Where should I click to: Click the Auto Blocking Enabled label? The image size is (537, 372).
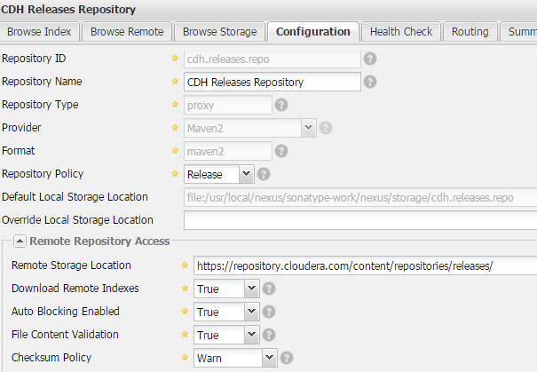pos(66,312)
